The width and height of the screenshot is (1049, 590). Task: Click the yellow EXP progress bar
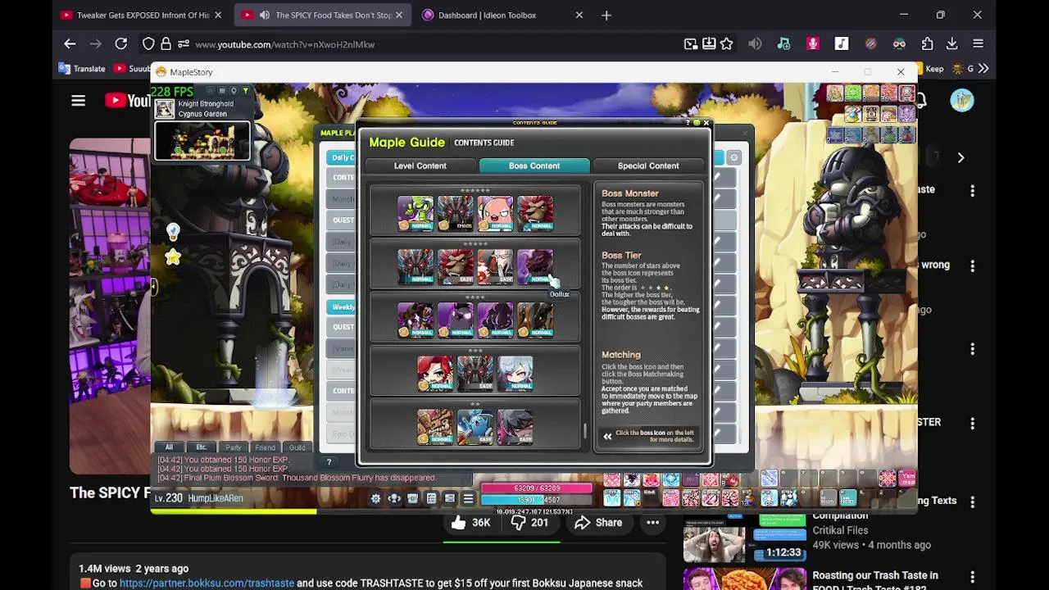coord(234,512)
